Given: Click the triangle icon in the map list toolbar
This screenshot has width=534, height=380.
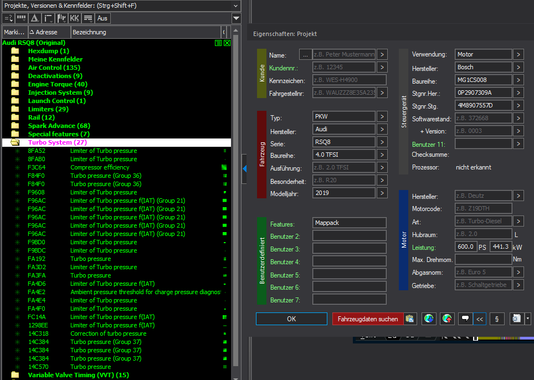Looking at the screenshot, I should click(x=34, y=18).
